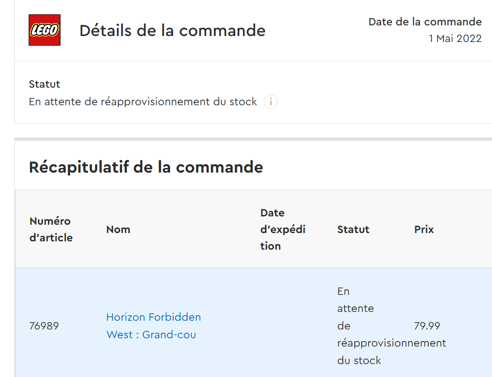Image resolution: width=492 pixels, height=377 pixels.
Task: Click the 'Prix' column header
Action: (x=424, y=229)
